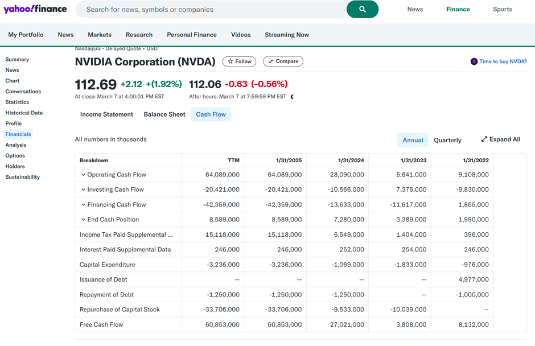The height and width of the screenshot is (346, 535).
Task: Click Income Tax Paid Supplemental label
Action: pyautogui.click(x=126, y=235)
